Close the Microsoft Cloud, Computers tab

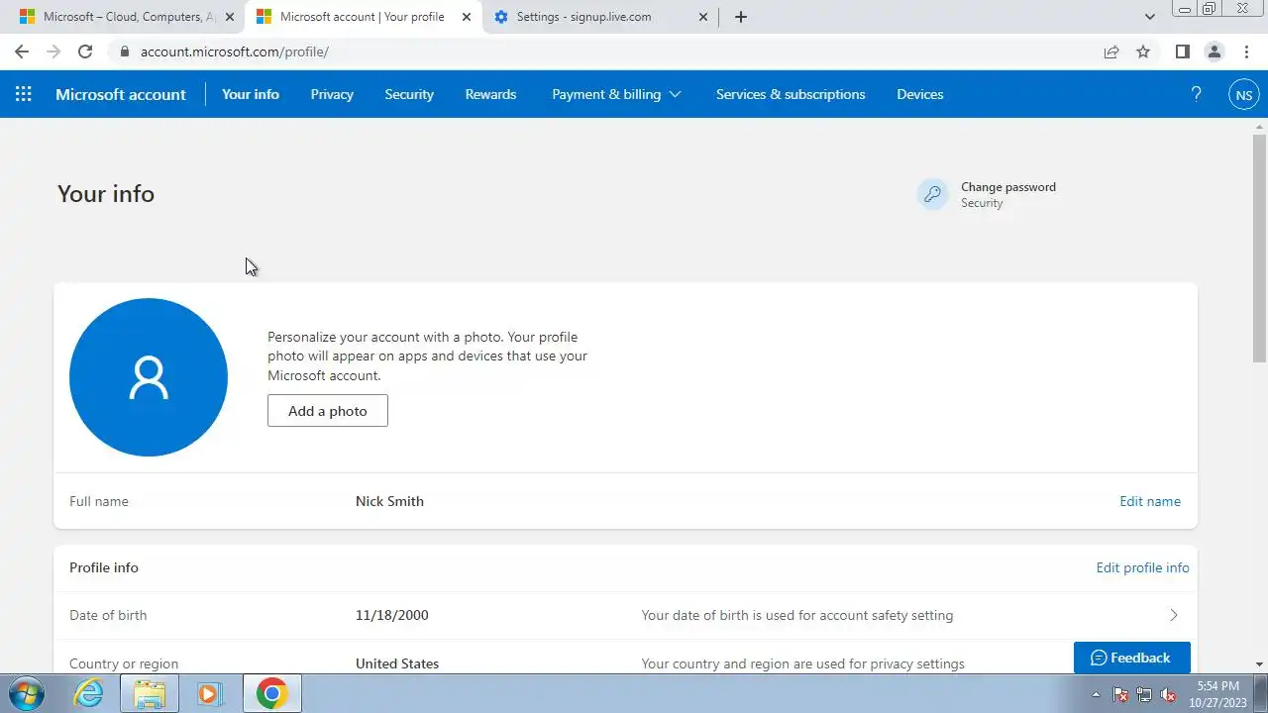[x=230, y=17]
